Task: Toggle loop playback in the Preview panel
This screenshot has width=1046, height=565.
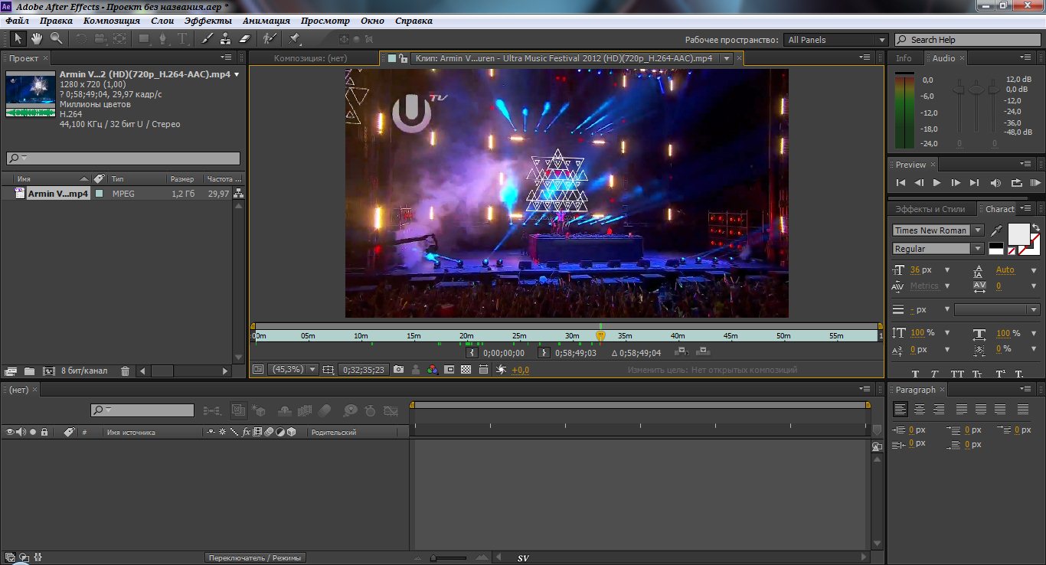Action: pyautogui.click(x=1016, y=183)
